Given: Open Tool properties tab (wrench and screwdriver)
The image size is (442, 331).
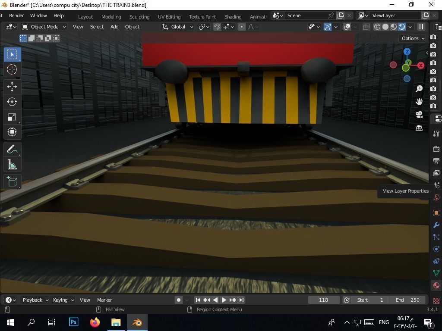Looking at the screenshot, I should 436,134.
